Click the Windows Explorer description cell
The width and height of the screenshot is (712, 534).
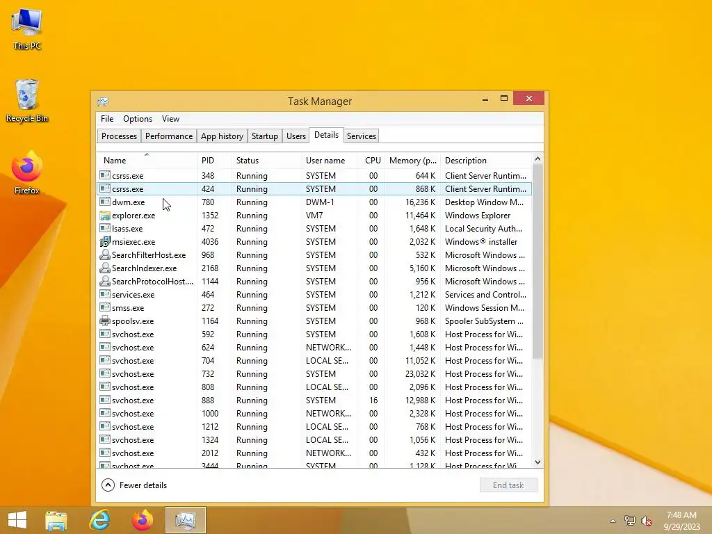478,216
